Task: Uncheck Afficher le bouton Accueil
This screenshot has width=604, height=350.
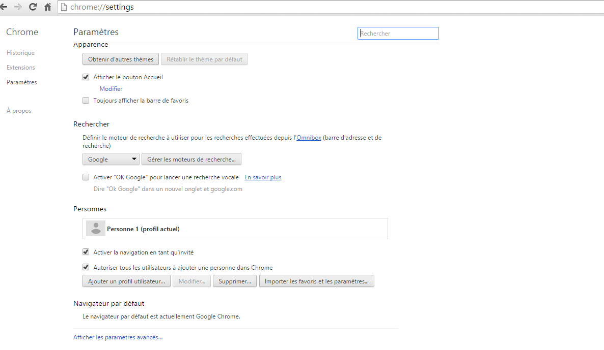Action: tap(86, 77)
